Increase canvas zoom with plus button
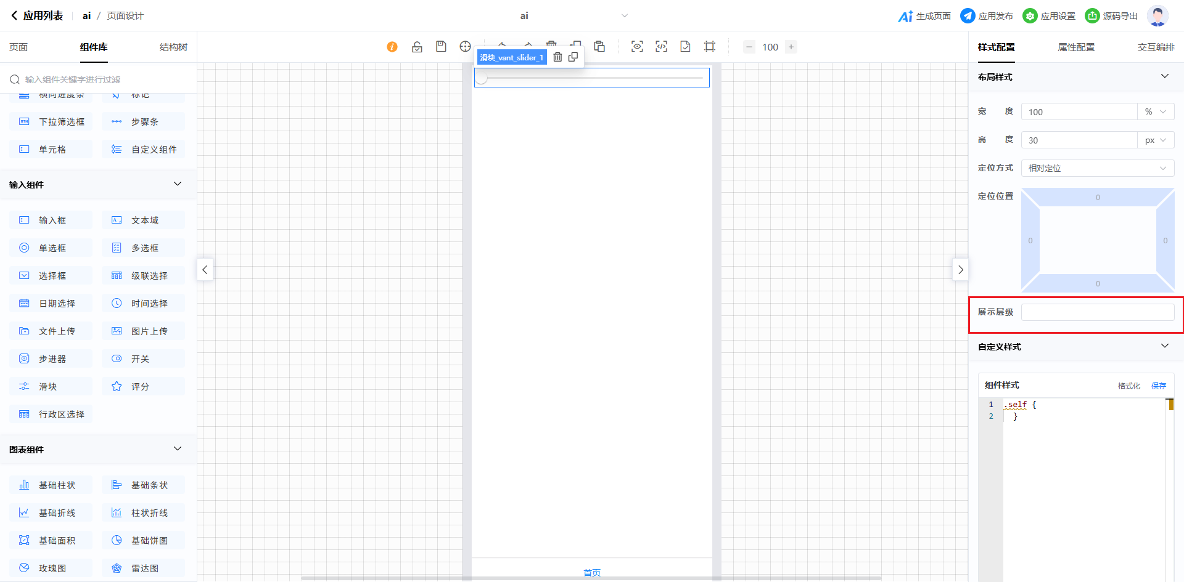1184x582 pixels. coord(791,47)
